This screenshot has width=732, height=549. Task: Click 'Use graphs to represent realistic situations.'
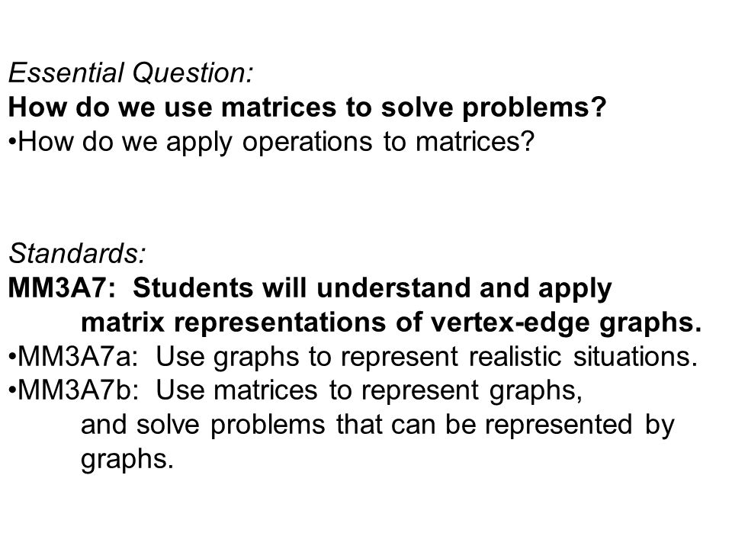click(x=427, y=357)
